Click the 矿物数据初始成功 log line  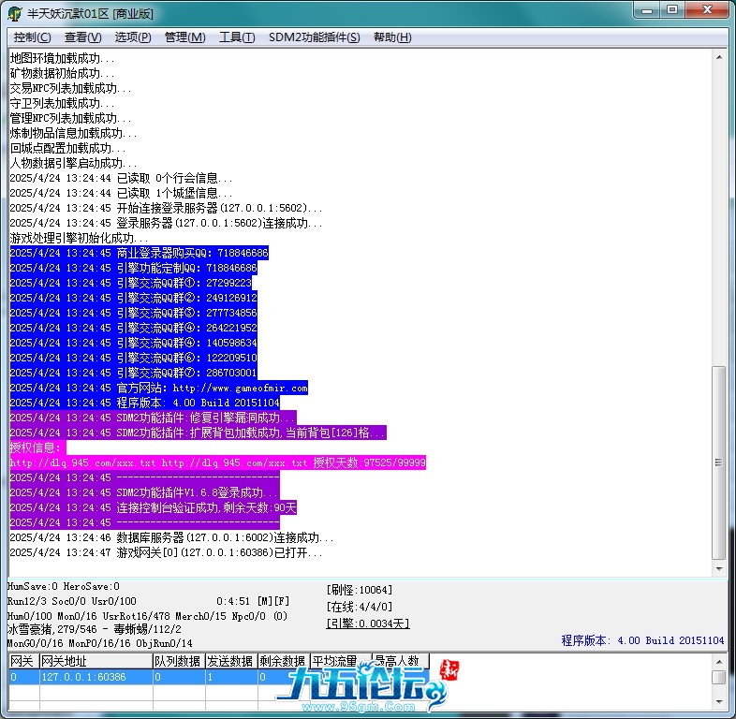[x=62, y=73]
